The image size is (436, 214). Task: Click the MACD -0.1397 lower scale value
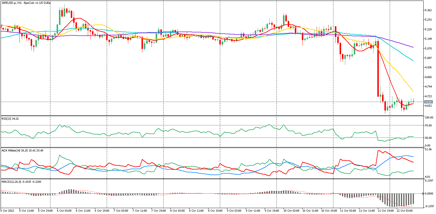[429, 207]
